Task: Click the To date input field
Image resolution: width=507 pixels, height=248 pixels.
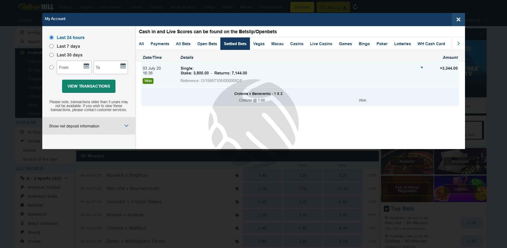Action: [x=111, y=67]
